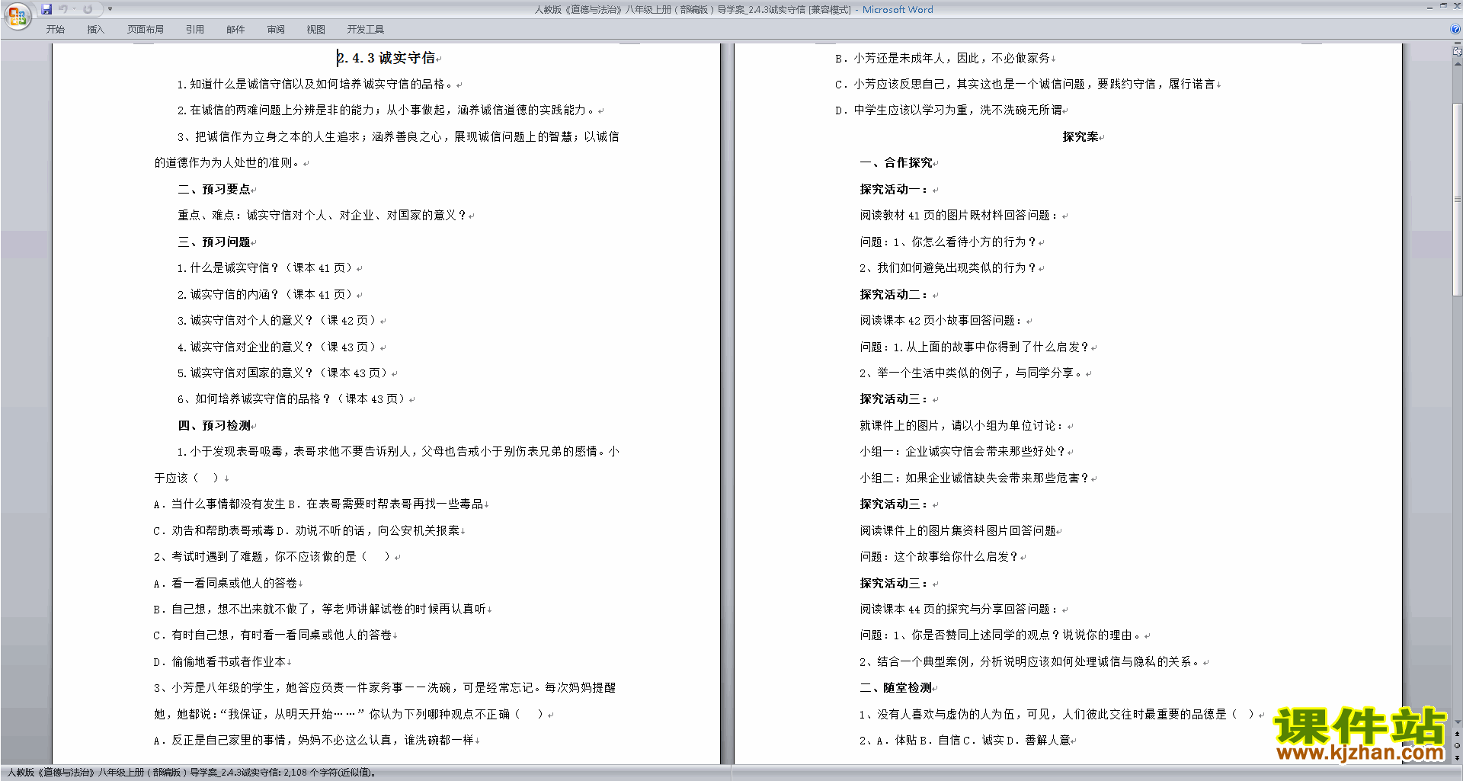Click line 问题：这个故事给你什么启发？

click(940, 557)
